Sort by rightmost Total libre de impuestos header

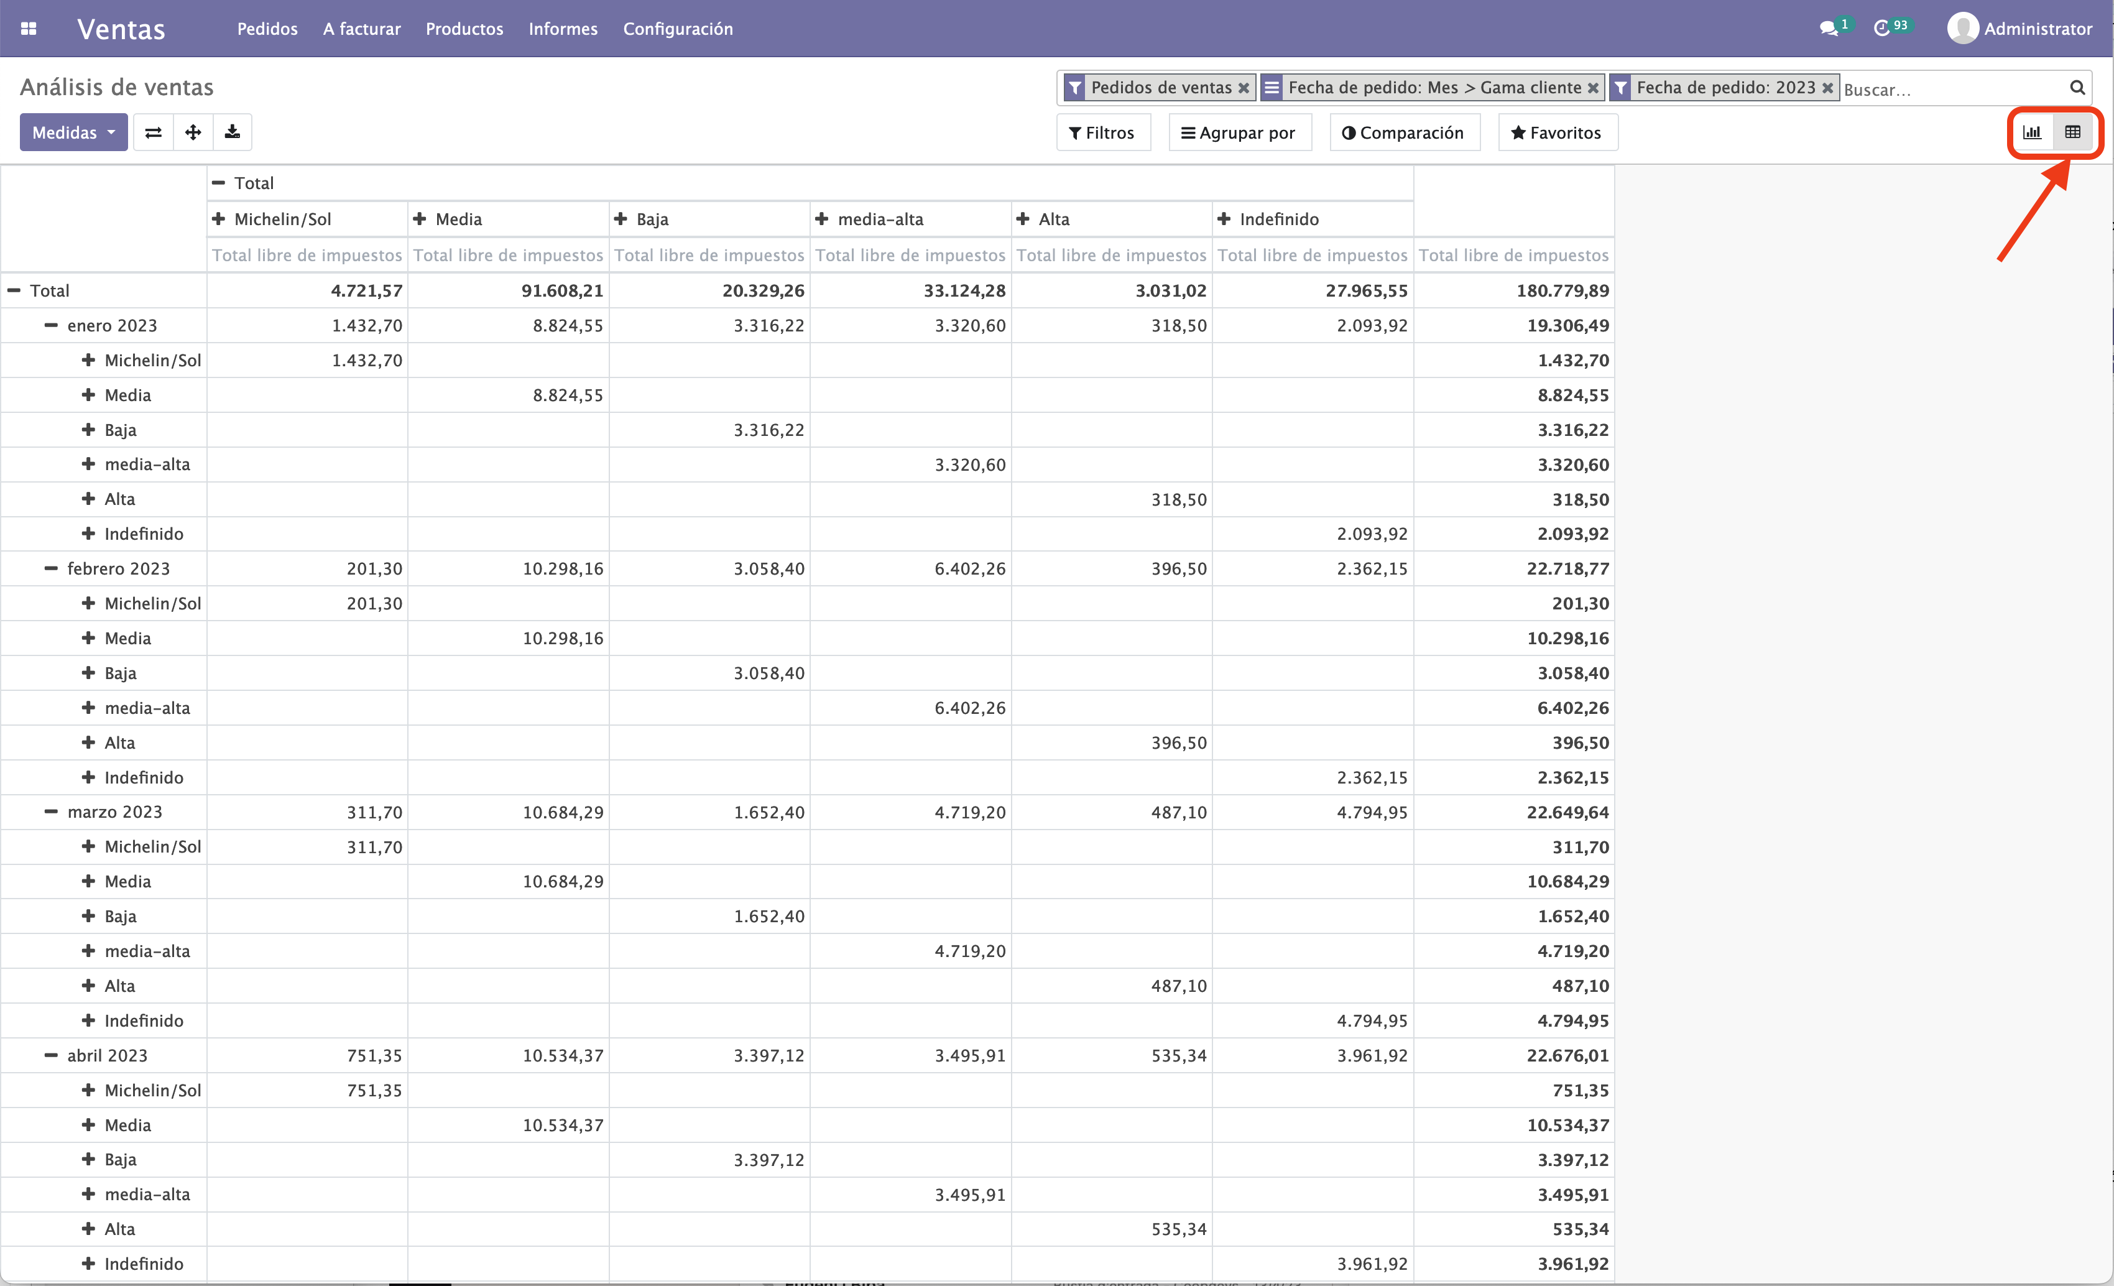(x=1513, y=255)
